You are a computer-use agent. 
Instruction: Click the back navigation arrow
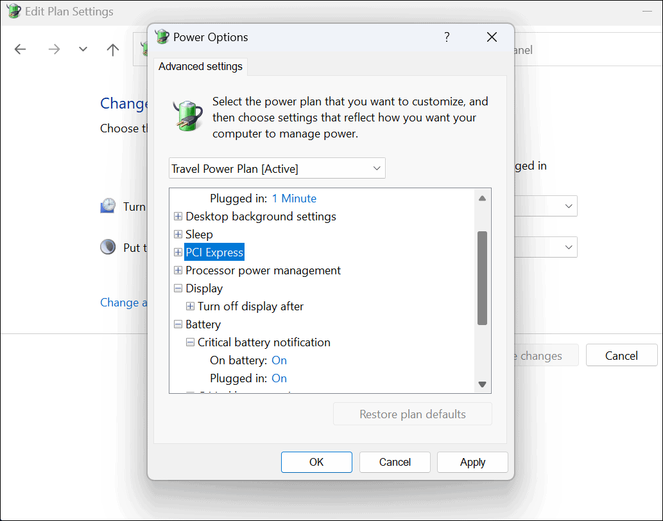coord(20,49)
